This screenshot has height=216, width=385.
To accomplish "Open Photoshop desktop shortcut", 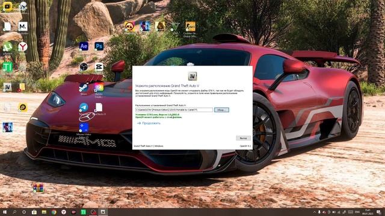I will tap(99, 46).
